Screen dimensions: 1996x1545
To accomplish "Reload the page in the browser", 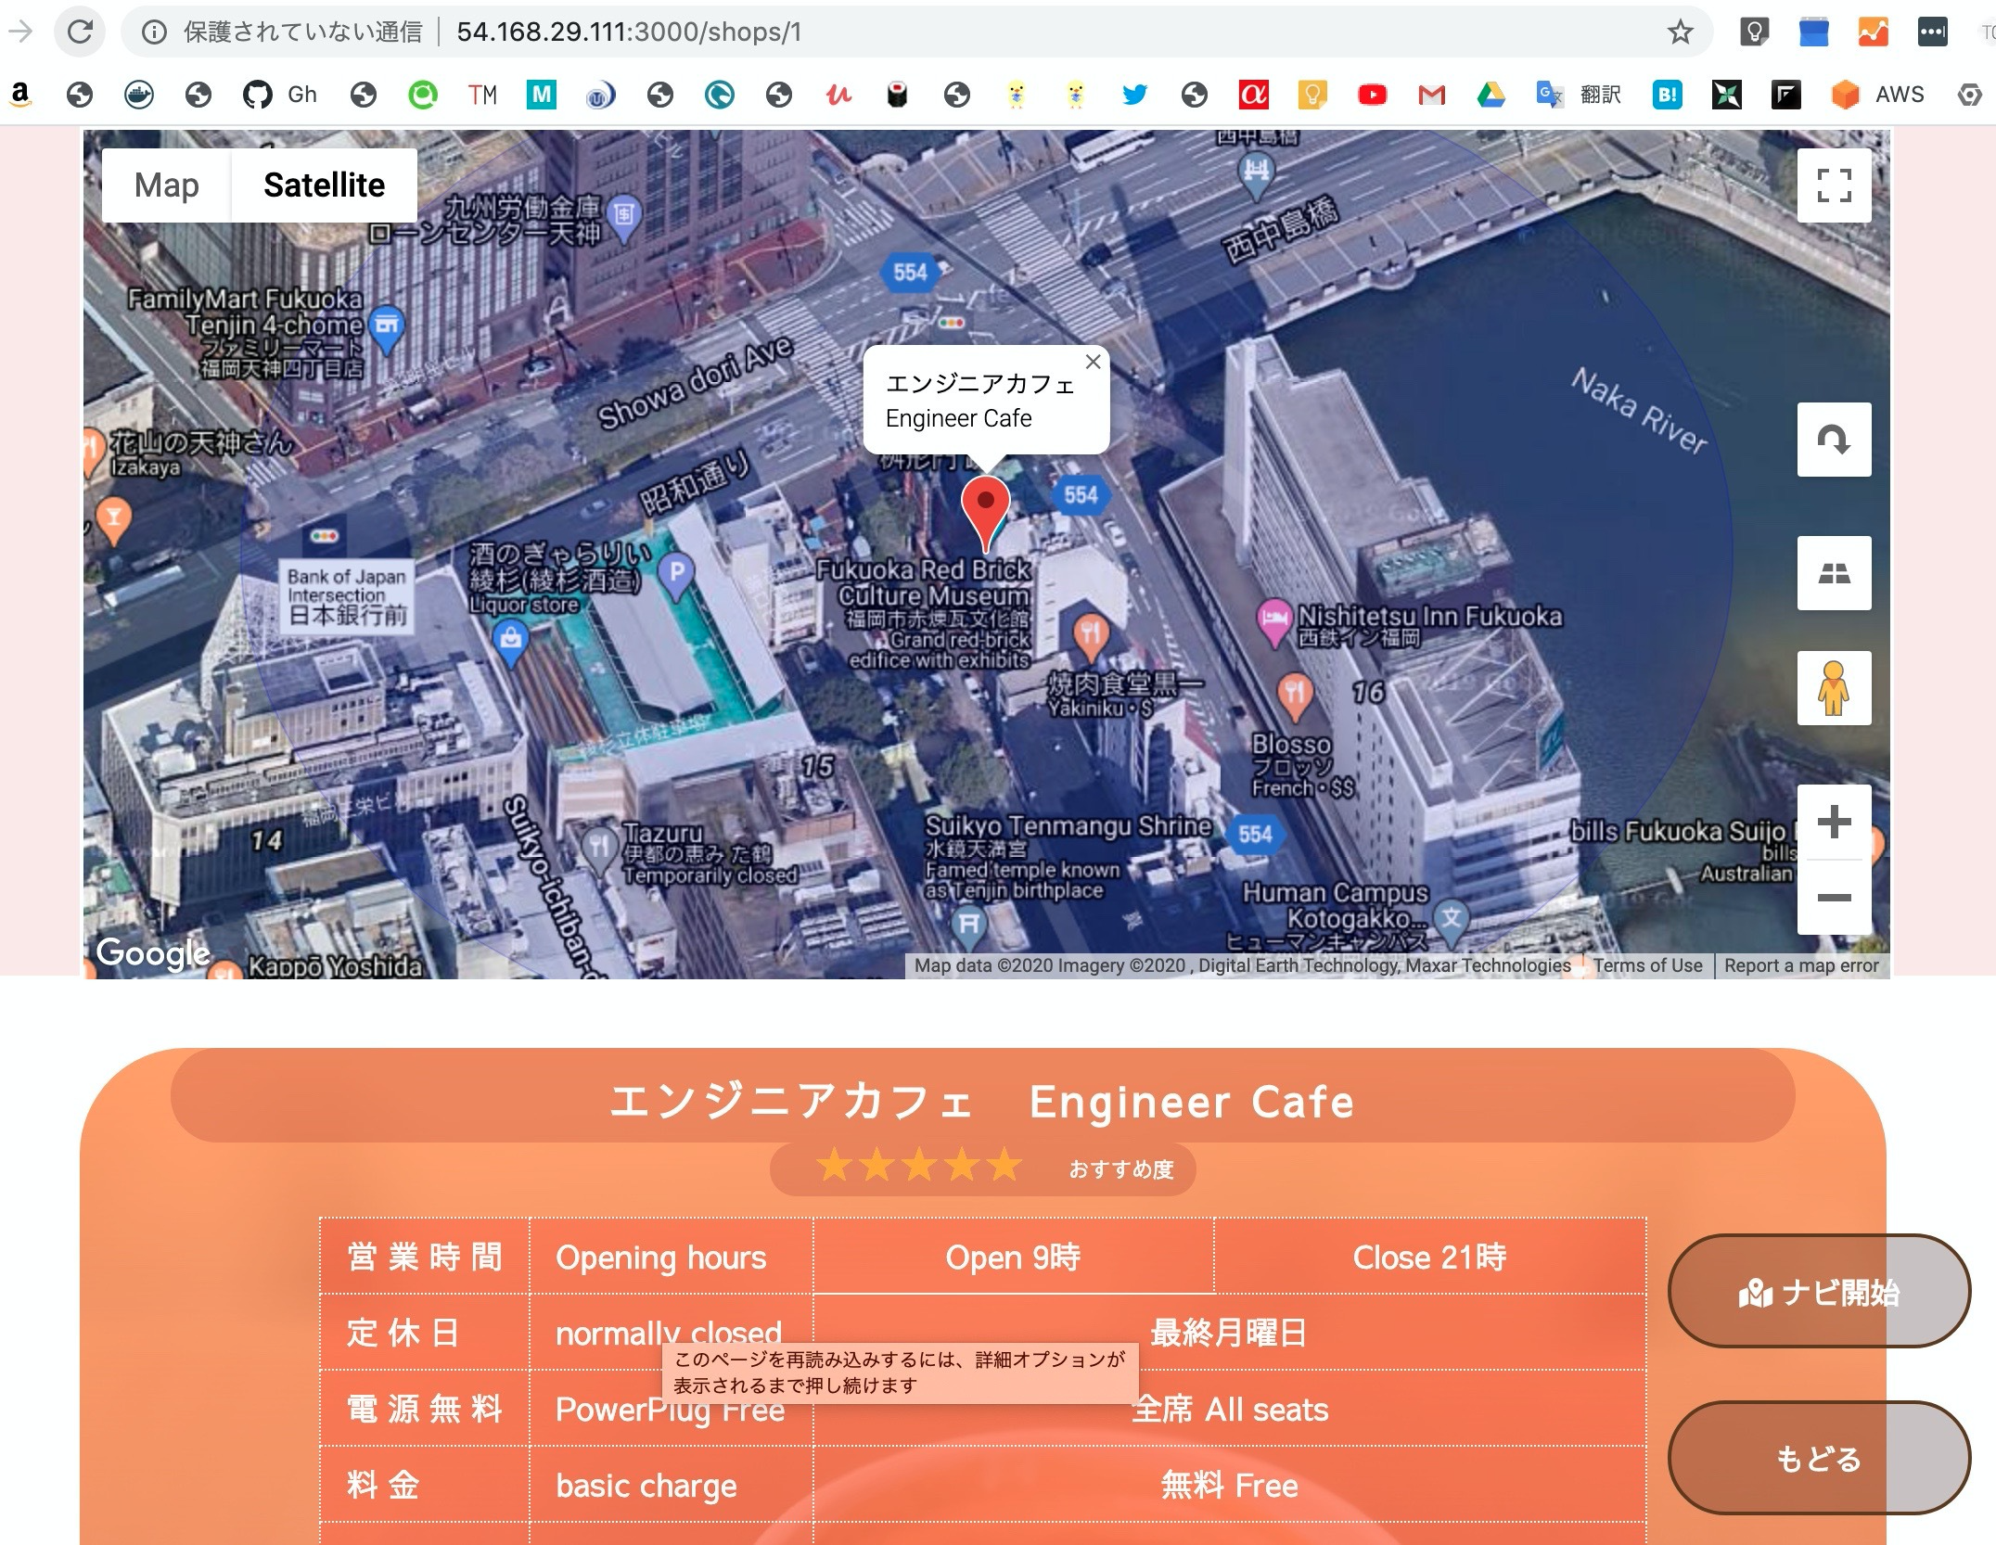I will (81, 32).
